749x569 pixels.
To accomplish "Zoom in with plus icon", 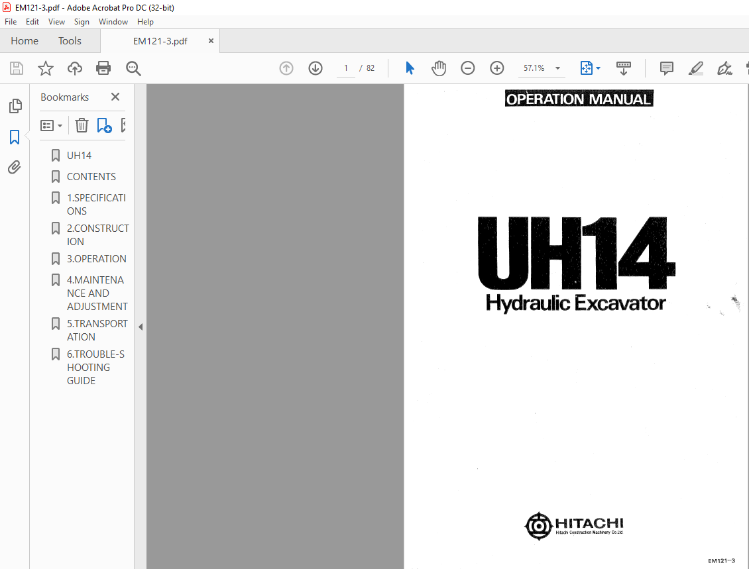I will coord(496,68).
